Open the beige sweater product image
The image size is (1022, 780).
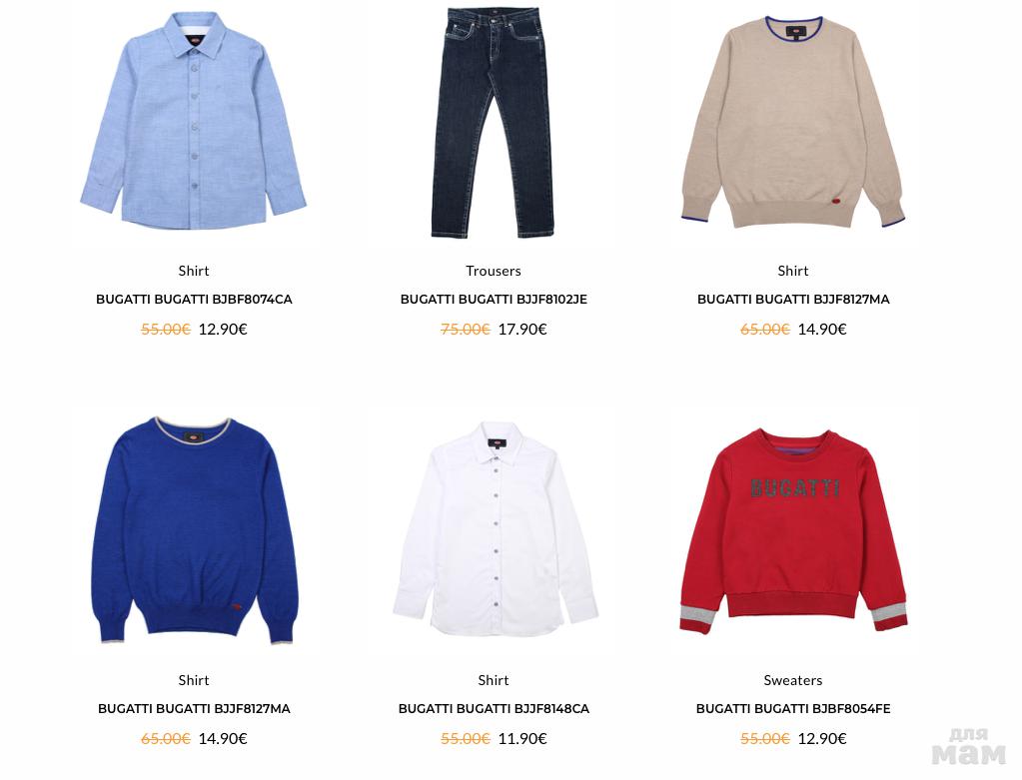click(x=793, y=123)
